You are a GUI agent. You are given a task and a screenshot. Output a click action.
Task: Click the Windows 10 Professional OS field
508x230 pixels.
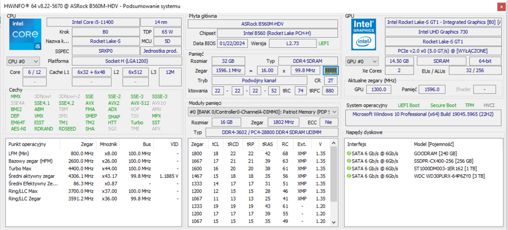[423, 118]
